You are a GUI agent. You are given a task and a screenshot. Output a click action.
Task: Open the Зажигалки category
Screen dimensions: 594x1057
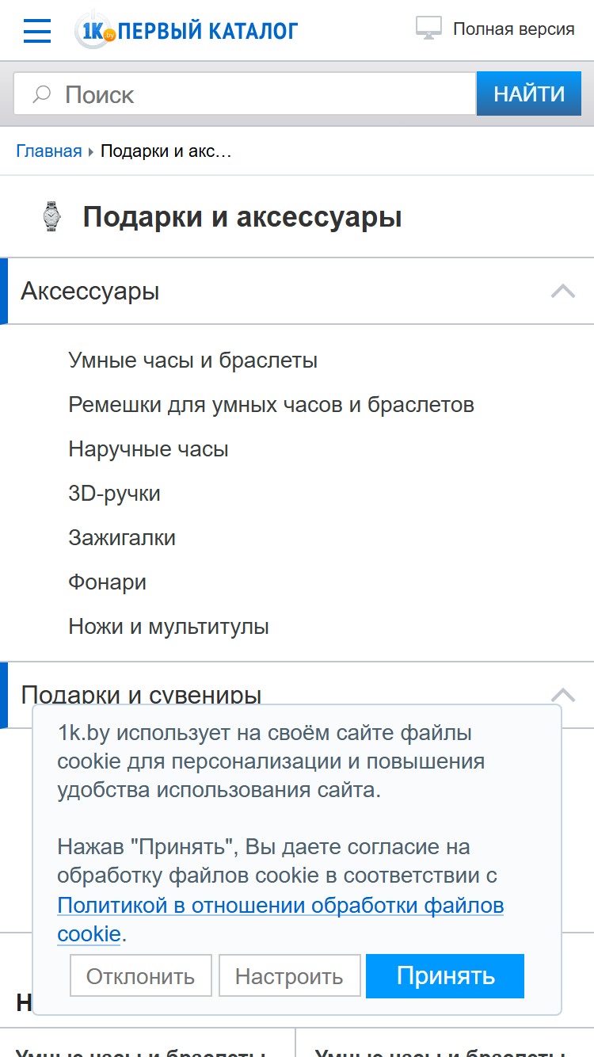coord(122,538)
